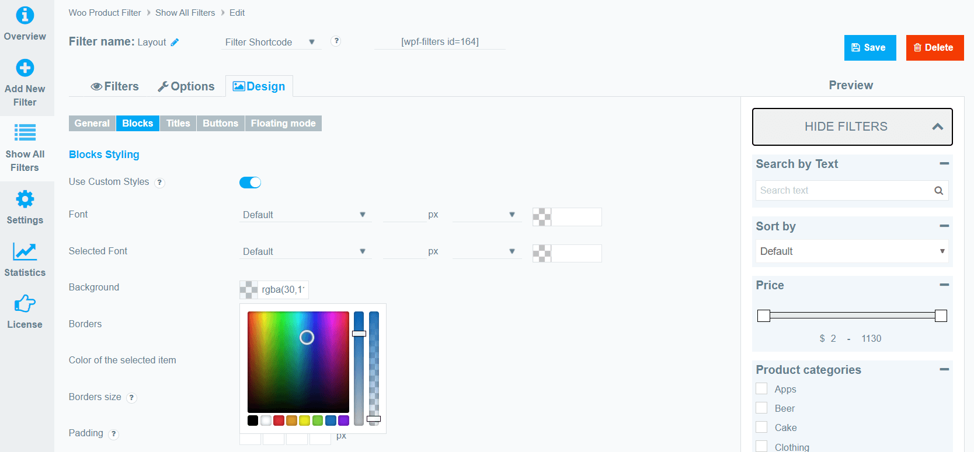Check the Clothing category checkbox
This screenshot has height=452, width=974.
click(761, 446)
